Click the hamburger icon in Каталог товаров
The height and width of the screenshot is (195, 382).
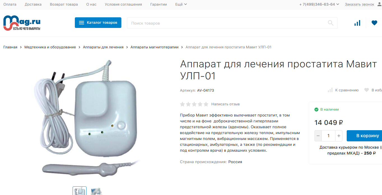82,23
